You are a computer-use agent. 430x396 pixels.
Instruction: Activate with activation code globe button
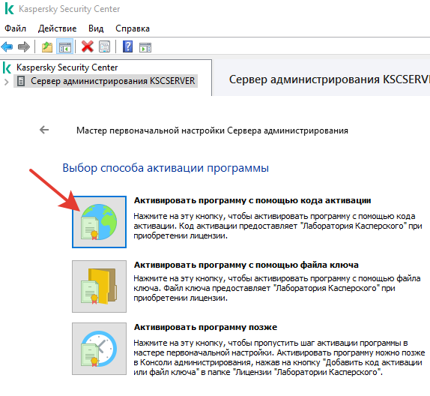[100, 222]
